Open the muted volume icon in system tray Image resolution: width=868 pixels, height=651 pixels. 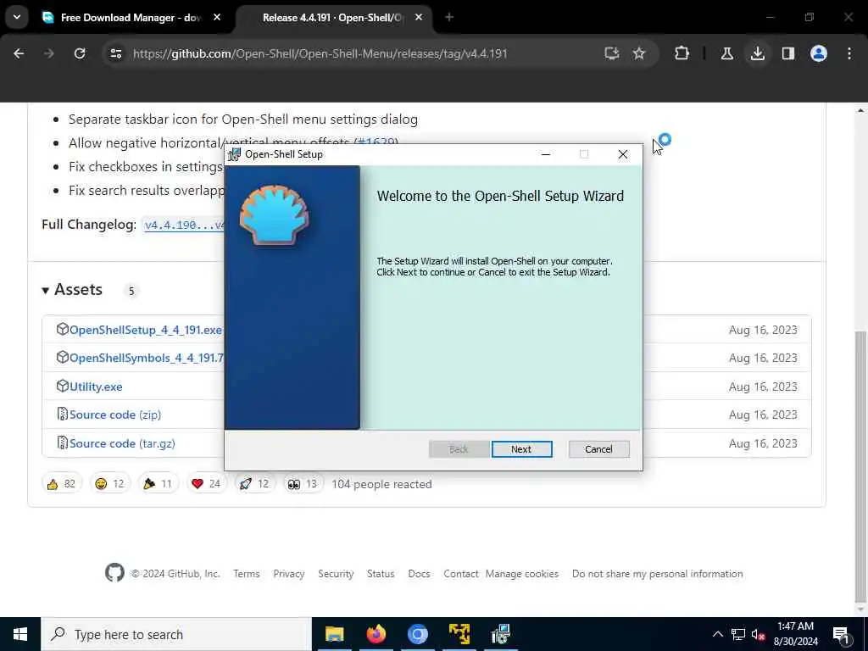tap(758, 634)
